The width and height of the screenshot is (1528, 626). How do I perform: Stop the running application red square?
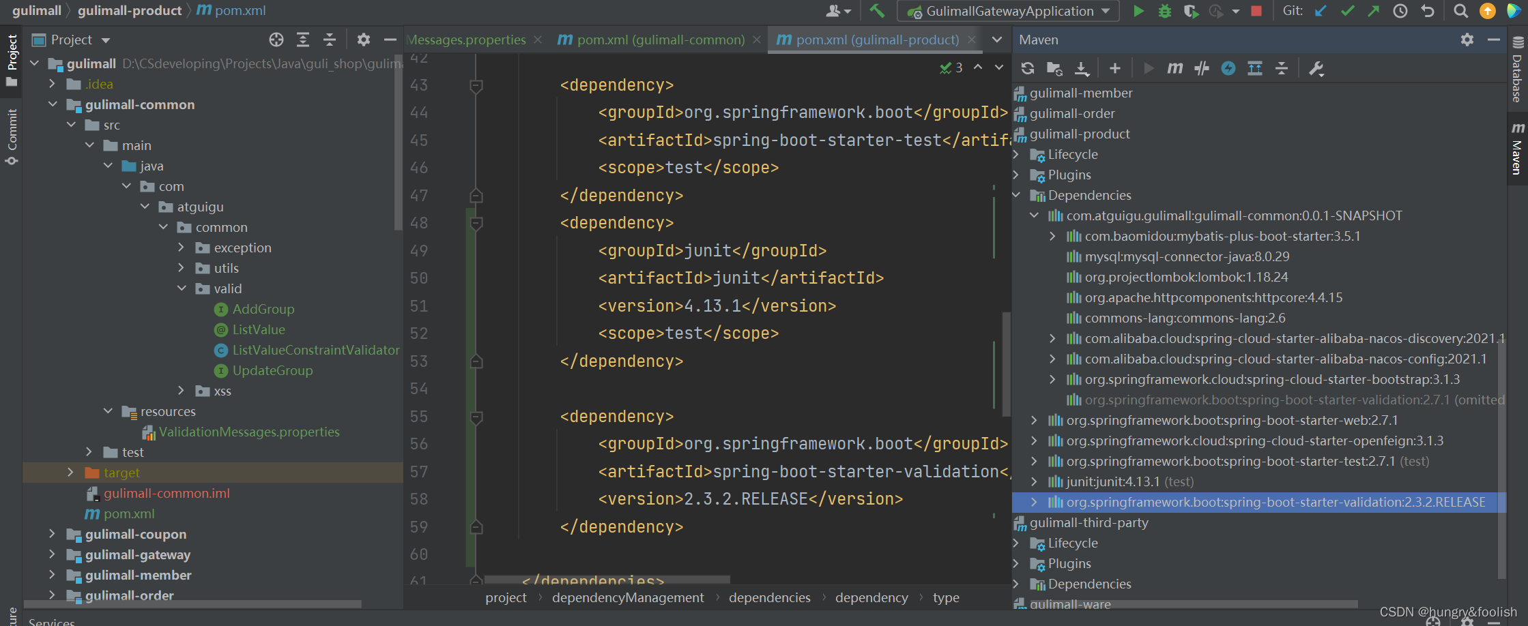[1256, 11]
